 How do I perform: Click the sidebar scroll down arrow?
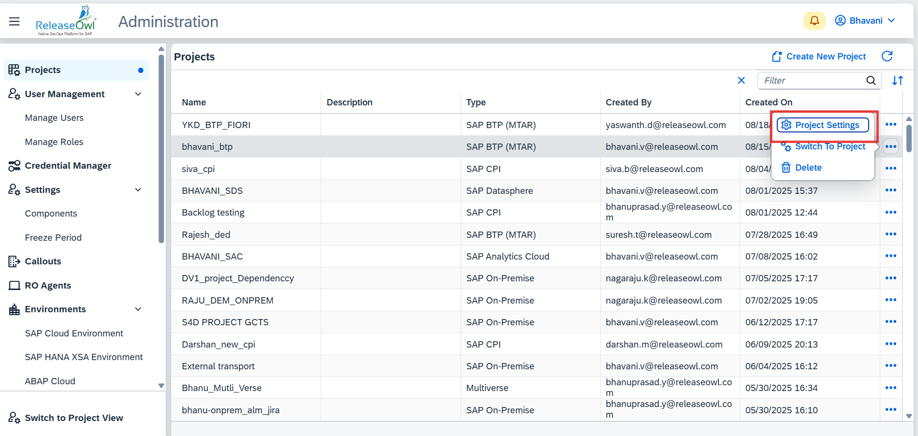tap(161, 386)
